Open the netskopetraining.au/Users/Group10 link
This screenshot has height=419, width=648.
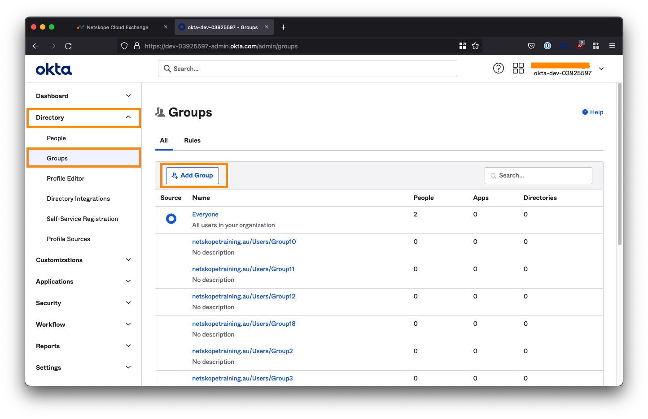point(244,242)
